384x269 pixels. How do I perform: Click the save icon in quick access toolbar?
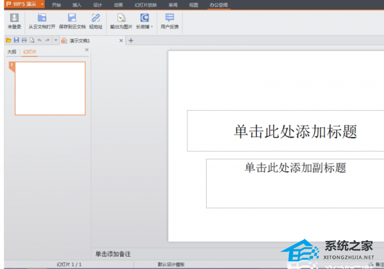(16, 40)
